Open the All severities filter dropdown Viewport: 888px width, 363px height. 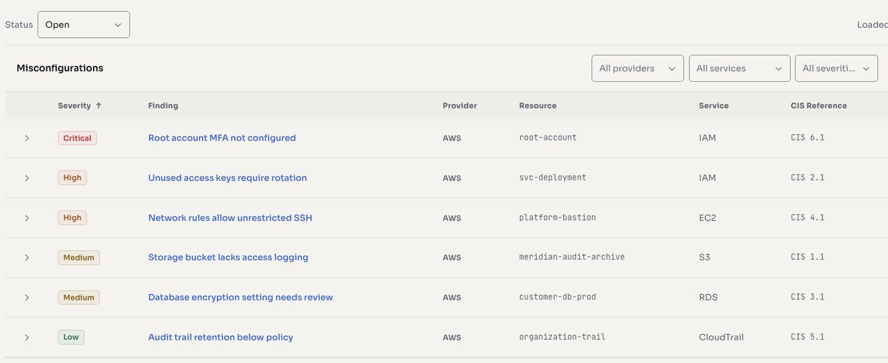836,68
